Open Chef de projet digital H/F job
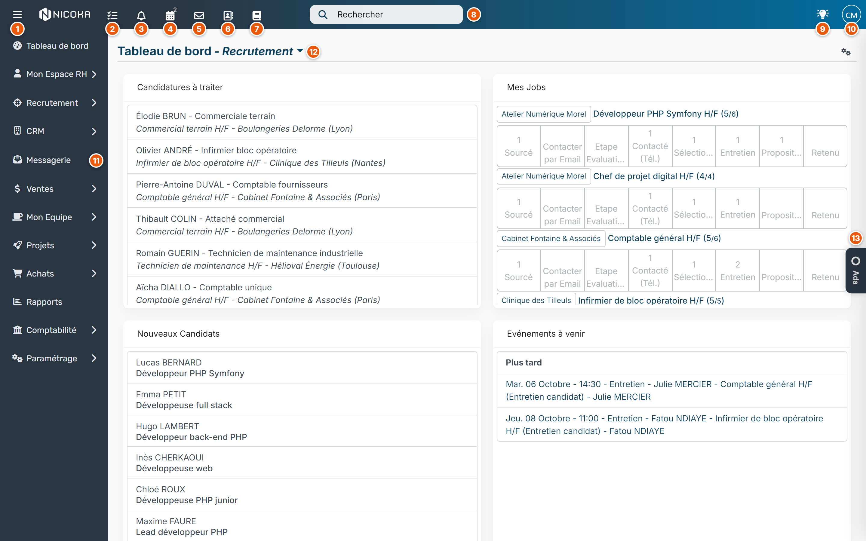The width and height of the screenshot is (866, 541). [654, 176]
